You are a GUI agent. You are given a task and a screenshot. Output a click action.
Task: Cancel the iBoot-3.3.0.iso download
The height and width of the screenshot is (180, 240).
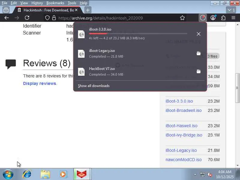point(199,34)
